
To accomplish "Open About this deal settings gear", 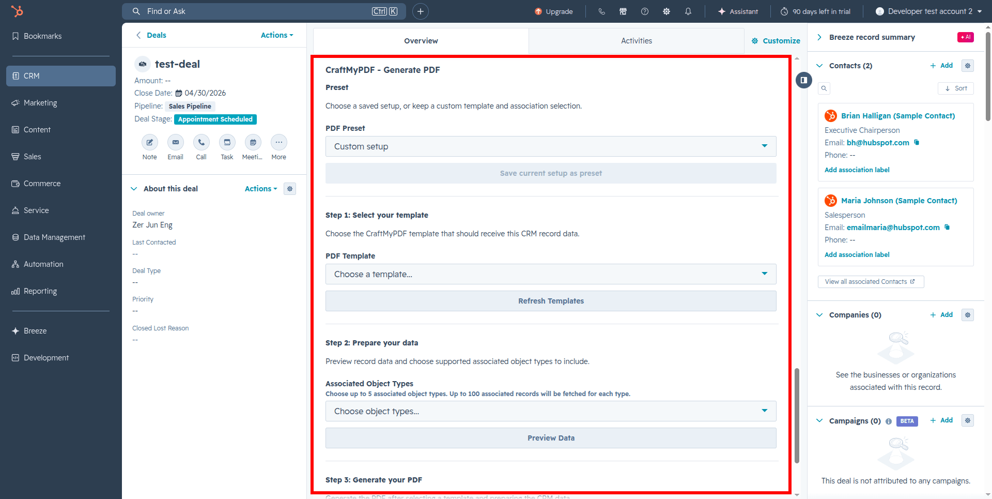I will coord(290,189).
